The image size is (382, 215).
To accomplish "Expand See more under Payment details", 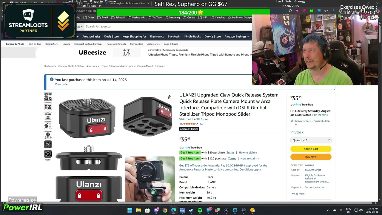I will [298, 193].
